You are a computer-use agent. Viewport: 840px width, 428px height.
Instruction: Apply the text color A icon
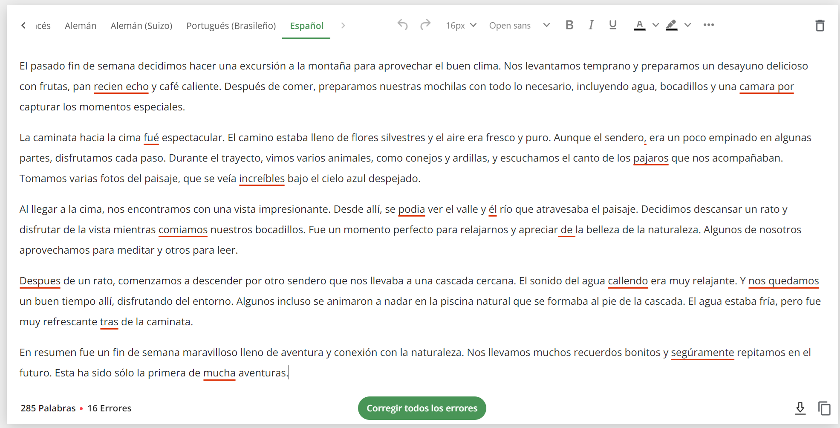click(x=639, y=25)
